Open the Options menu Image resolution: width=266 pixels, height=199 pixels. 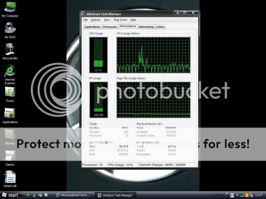[95, 20]
